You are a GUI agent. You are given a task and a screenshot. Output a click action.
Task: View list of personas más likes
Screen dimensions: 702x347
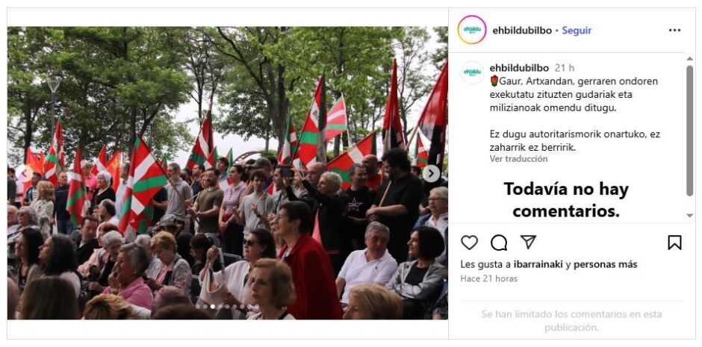pos(606,264)
